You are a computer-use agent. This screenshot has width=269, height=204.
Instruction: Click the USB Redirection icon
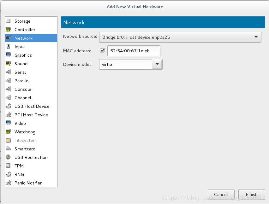(8, 157)
